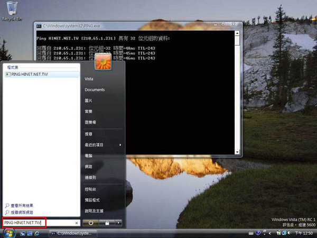This screenshot has width=317, height=238.
Task: Open 電腦 (Computer) from Start menu
Action: [x=88, y=156]
